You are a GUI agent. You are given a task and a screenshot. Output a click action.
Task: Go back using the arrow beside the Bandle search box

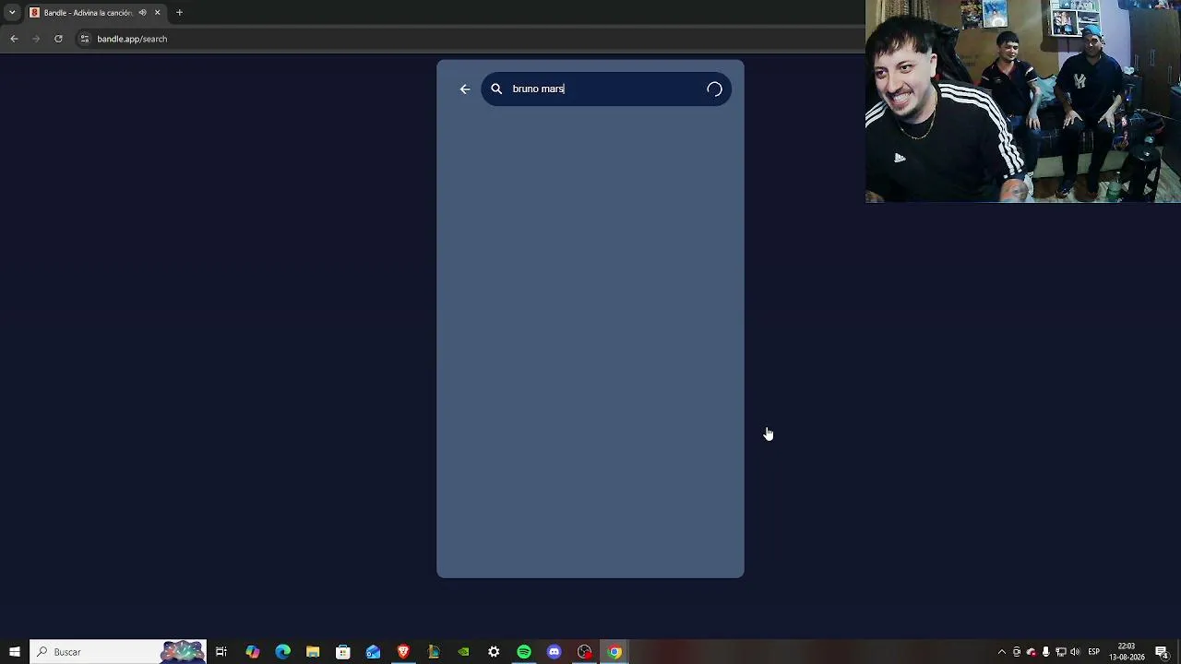tap(465, 89)
